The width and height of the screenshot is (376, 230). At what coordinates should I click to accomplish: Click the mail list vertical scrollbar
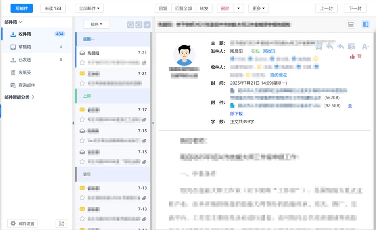(151, 130)
